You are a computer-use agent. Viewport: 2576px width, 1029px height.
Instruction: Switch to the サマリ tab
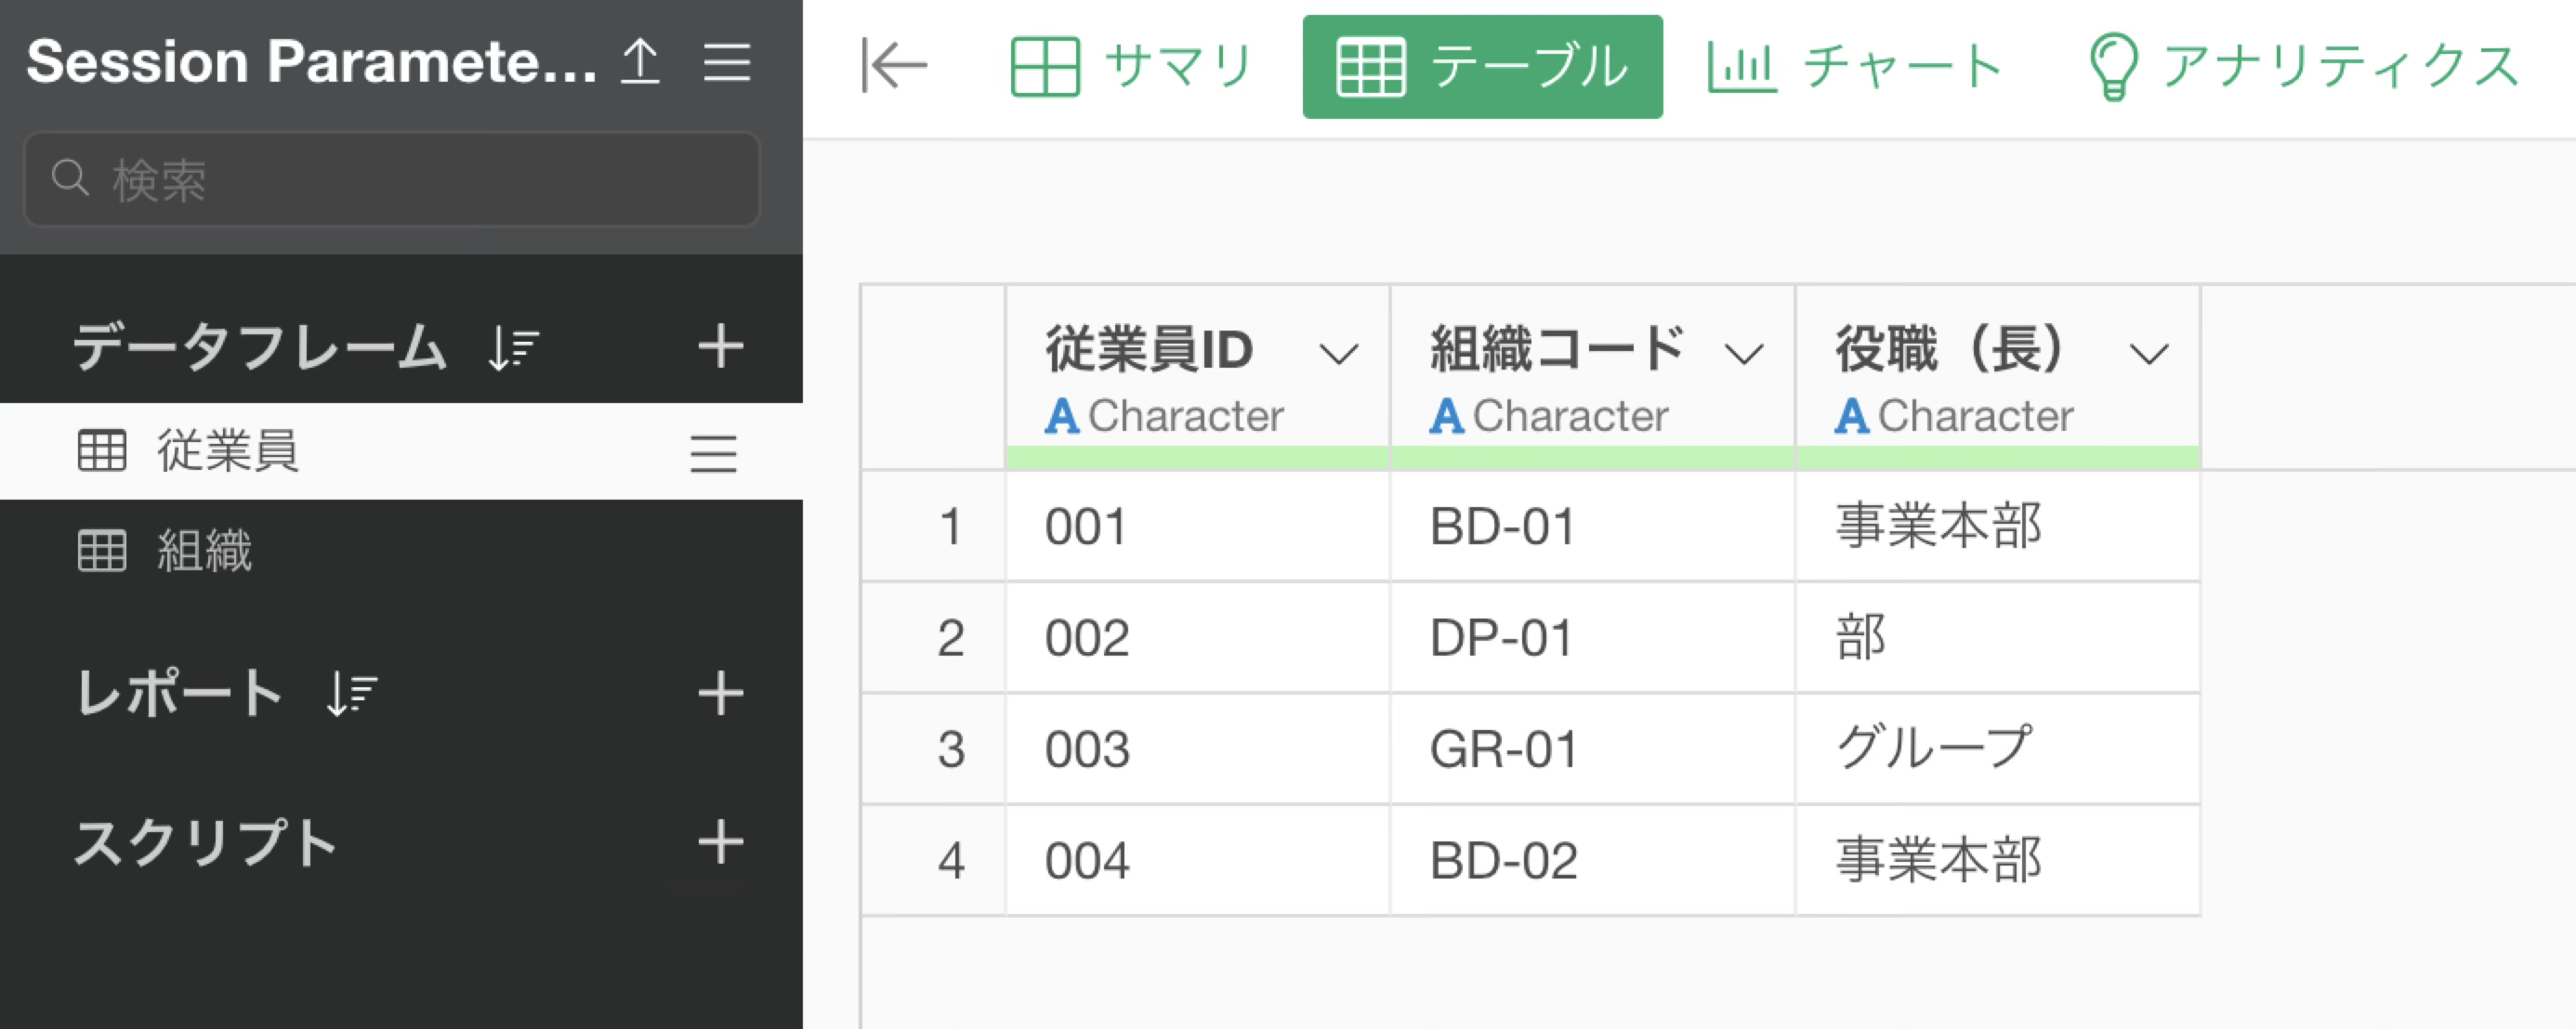(x=1132, y=66)
